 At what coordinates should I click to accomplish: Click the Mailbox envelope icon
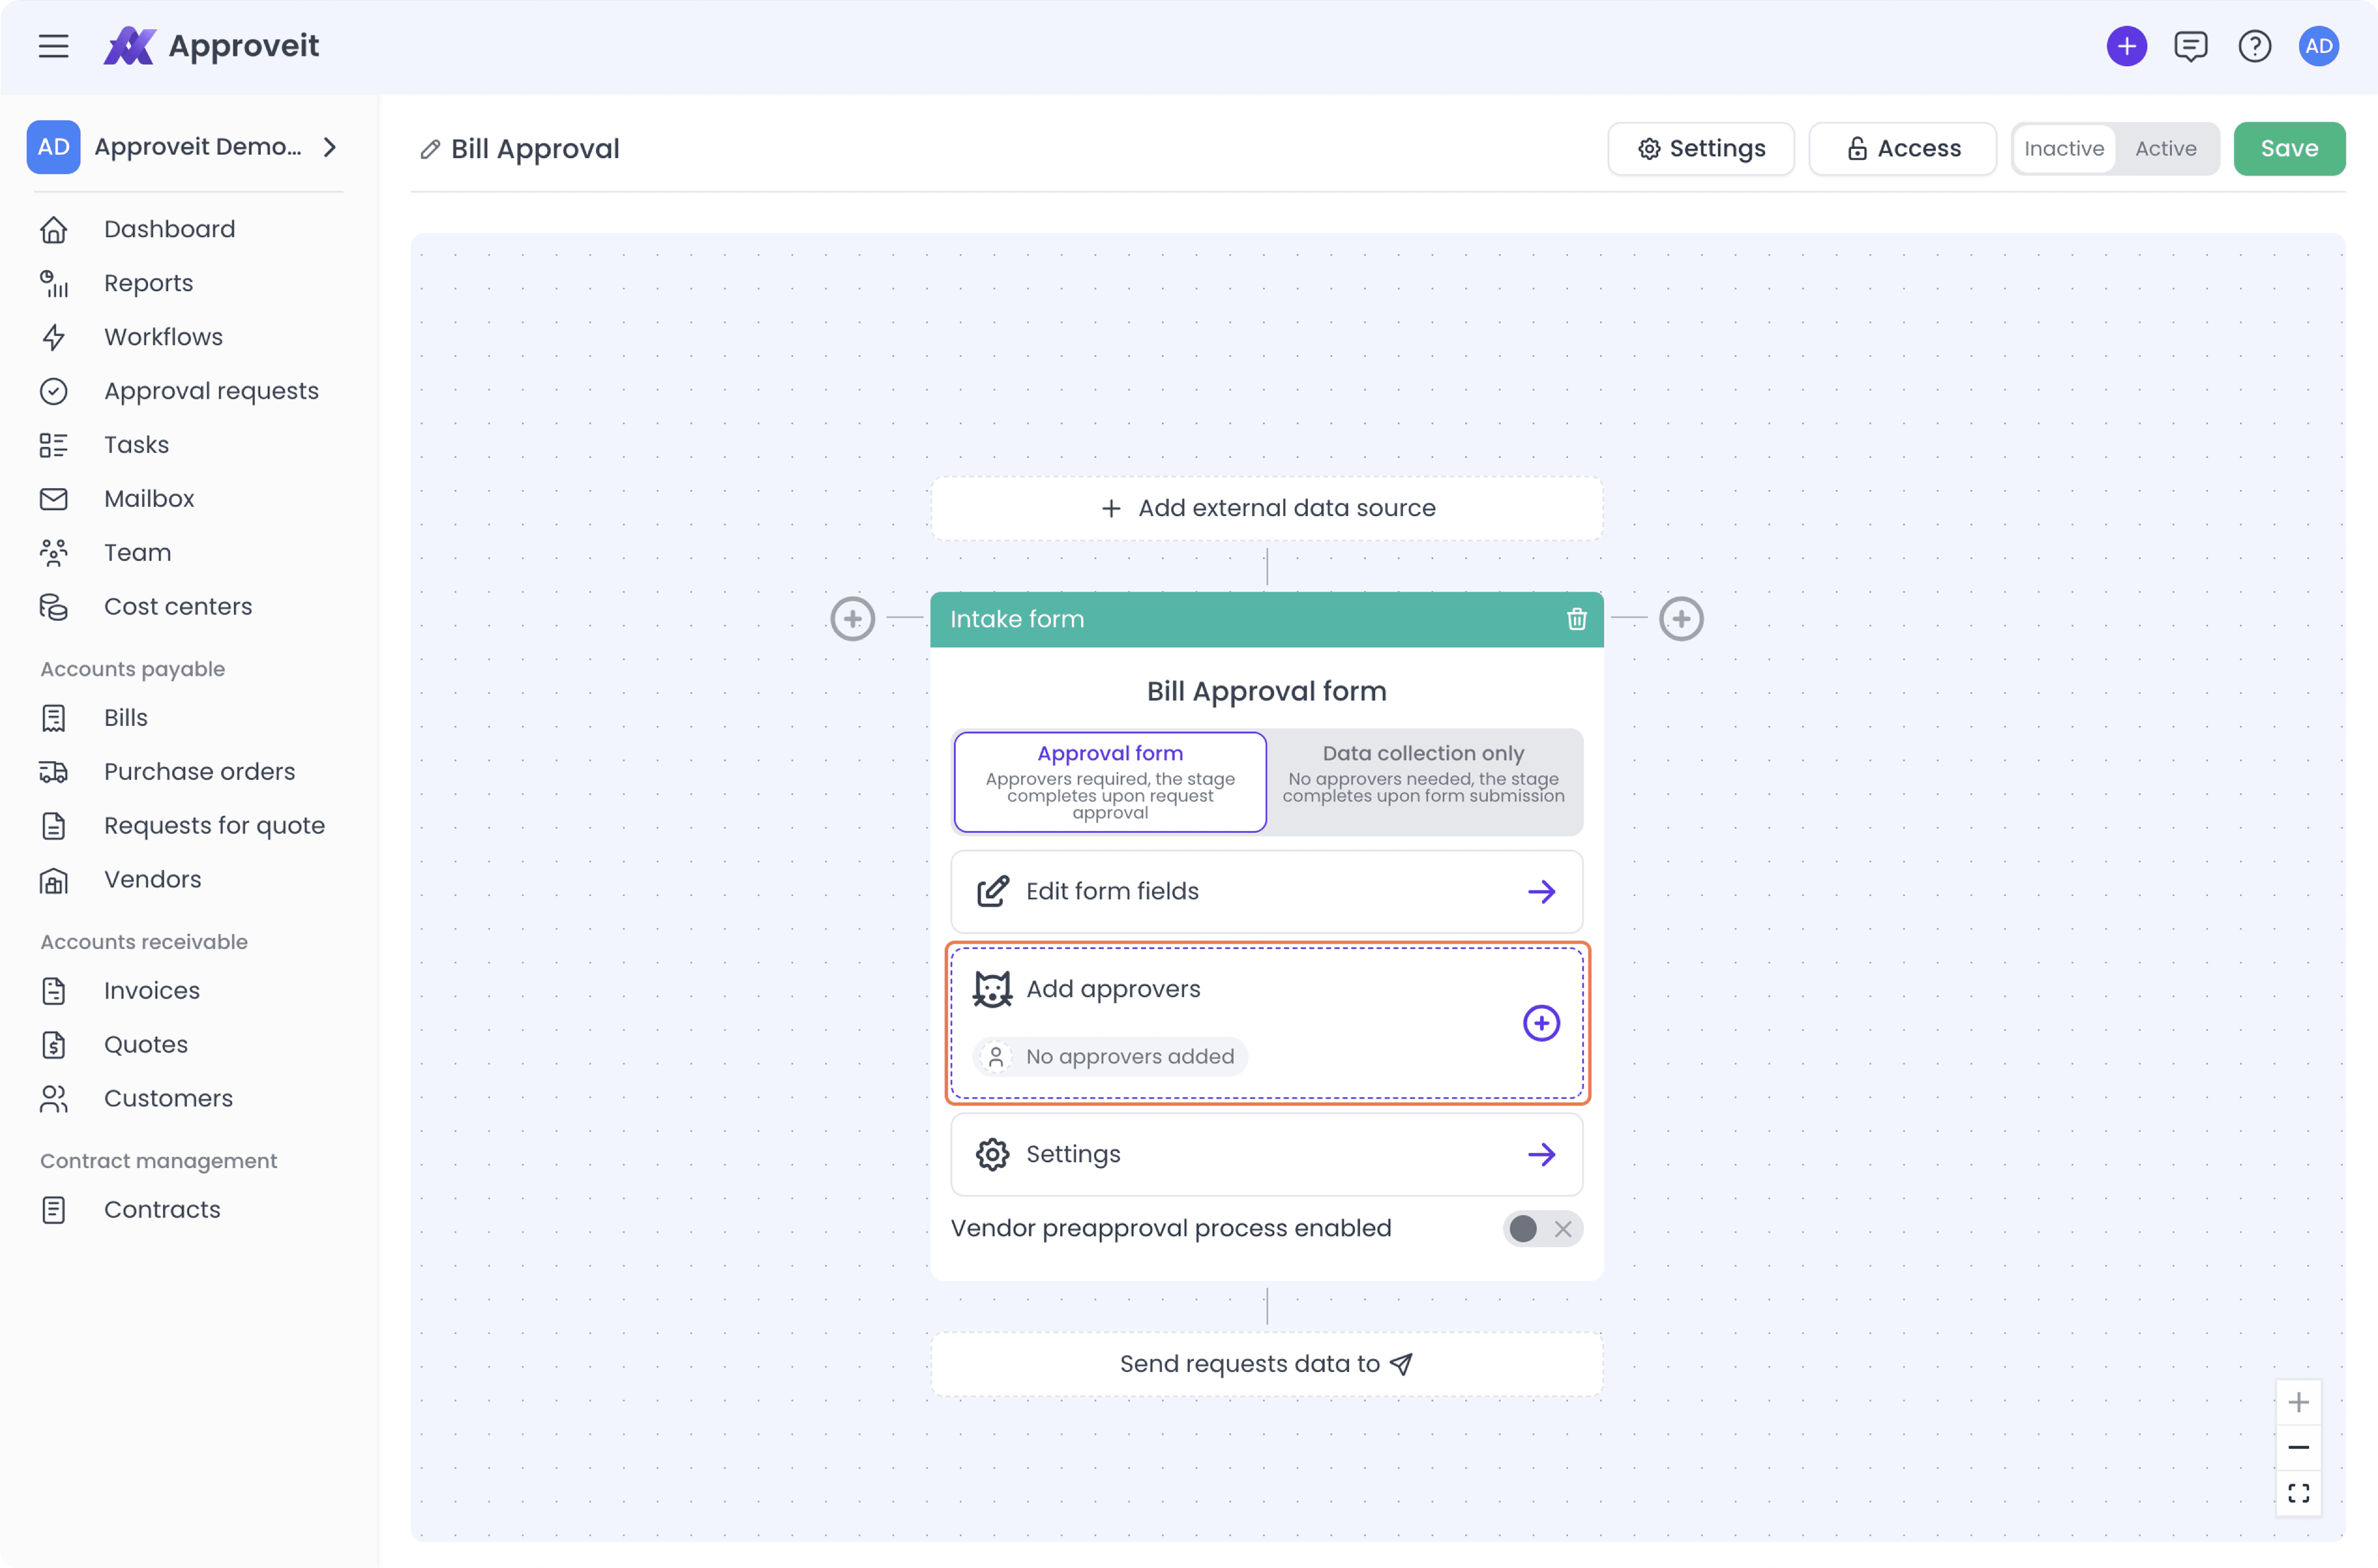54,499
